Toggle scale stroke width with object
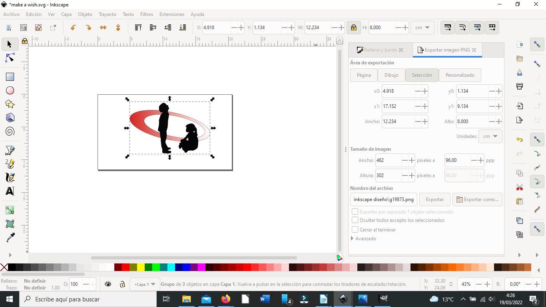 pos(448,28)
